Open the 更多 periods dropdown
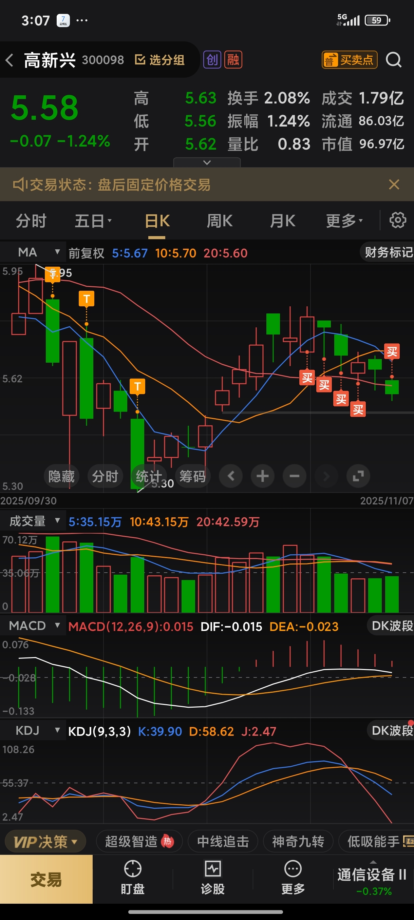Viewport: 414px width, 920px height. 344,221
